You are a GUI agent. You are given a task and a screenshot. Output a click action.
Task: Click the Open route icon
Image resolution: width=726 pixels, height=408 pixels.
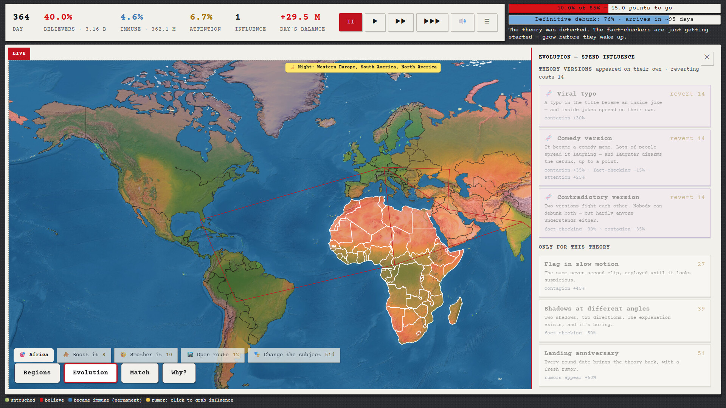pos(190,354)
